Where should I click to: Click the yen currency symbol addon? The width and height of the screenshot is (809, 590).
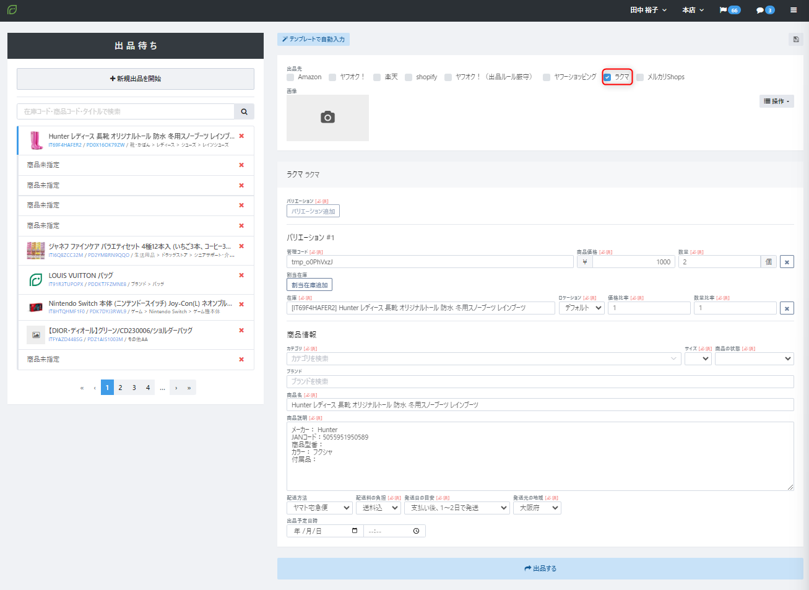tap(585, 262)
